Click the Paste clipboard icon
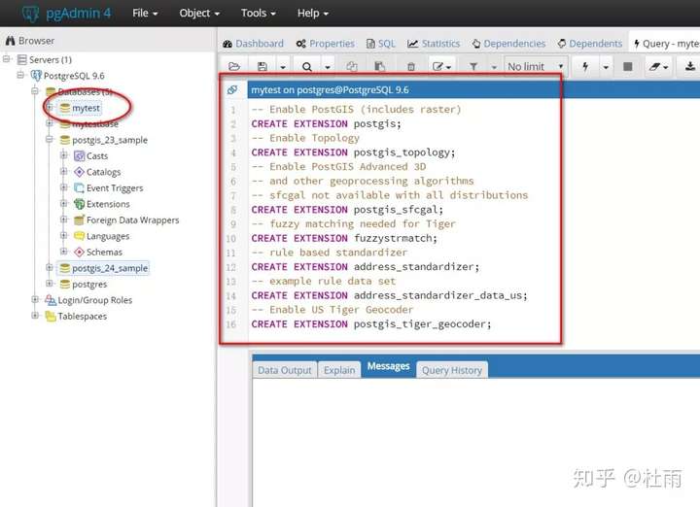 [x=379, y=66]
